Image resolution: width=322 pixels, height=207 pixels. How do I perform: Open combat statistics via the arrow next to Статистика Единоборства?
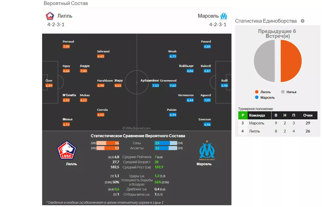point(302,21)
